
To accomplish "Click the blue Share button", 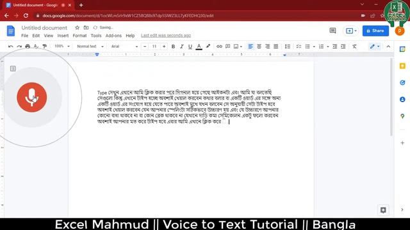I will (x=375, y=31).
